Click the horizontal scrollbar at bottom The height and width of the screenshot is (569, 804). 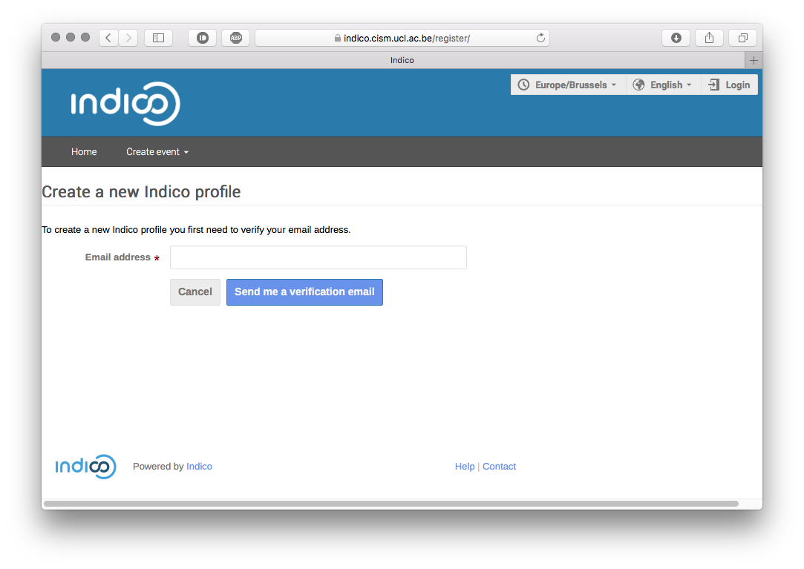point(391,504)
